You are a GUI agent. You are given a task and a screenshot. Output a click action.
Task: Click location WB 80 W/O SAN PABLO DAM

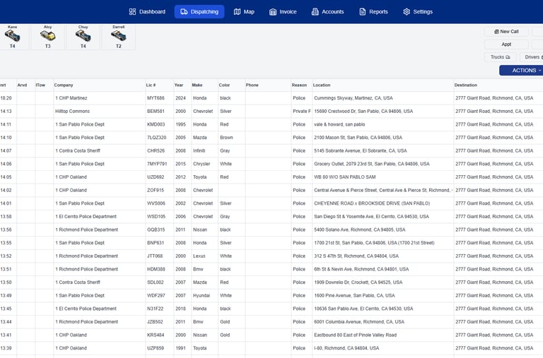(344, 177)
